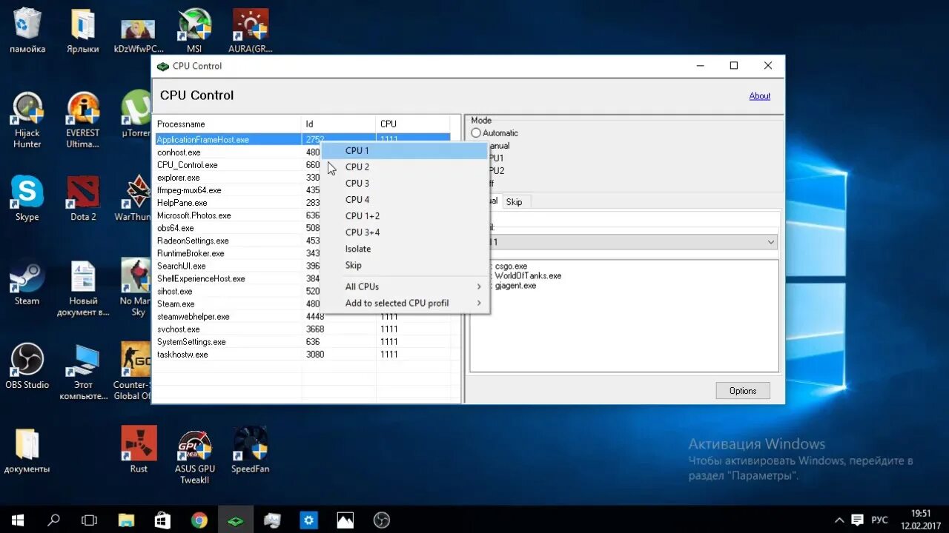Open the Hijack Hunter desktop shortcut
Viewport: 949px width, 533px height.
click(x=27, y=121)
